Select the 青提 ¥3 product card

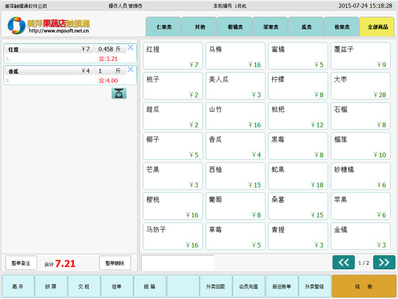click(x=298, y=236)
